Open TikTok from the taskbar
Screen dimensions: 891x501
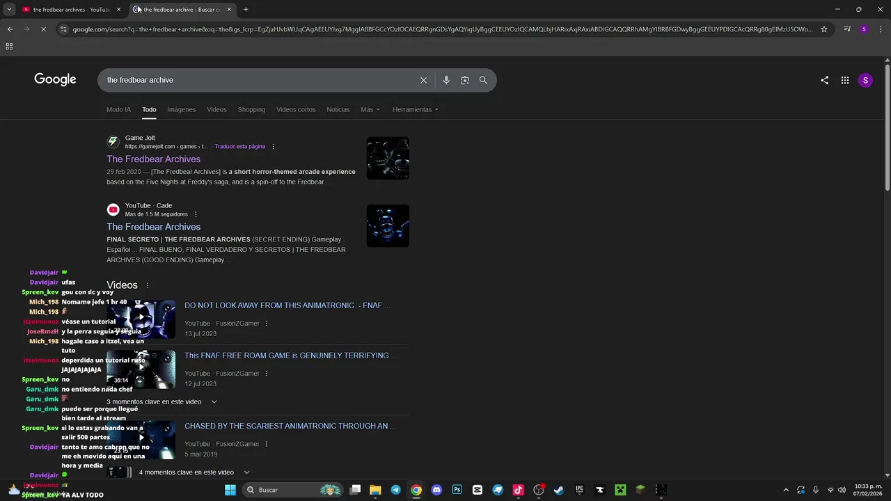click(x=518, y=490)
